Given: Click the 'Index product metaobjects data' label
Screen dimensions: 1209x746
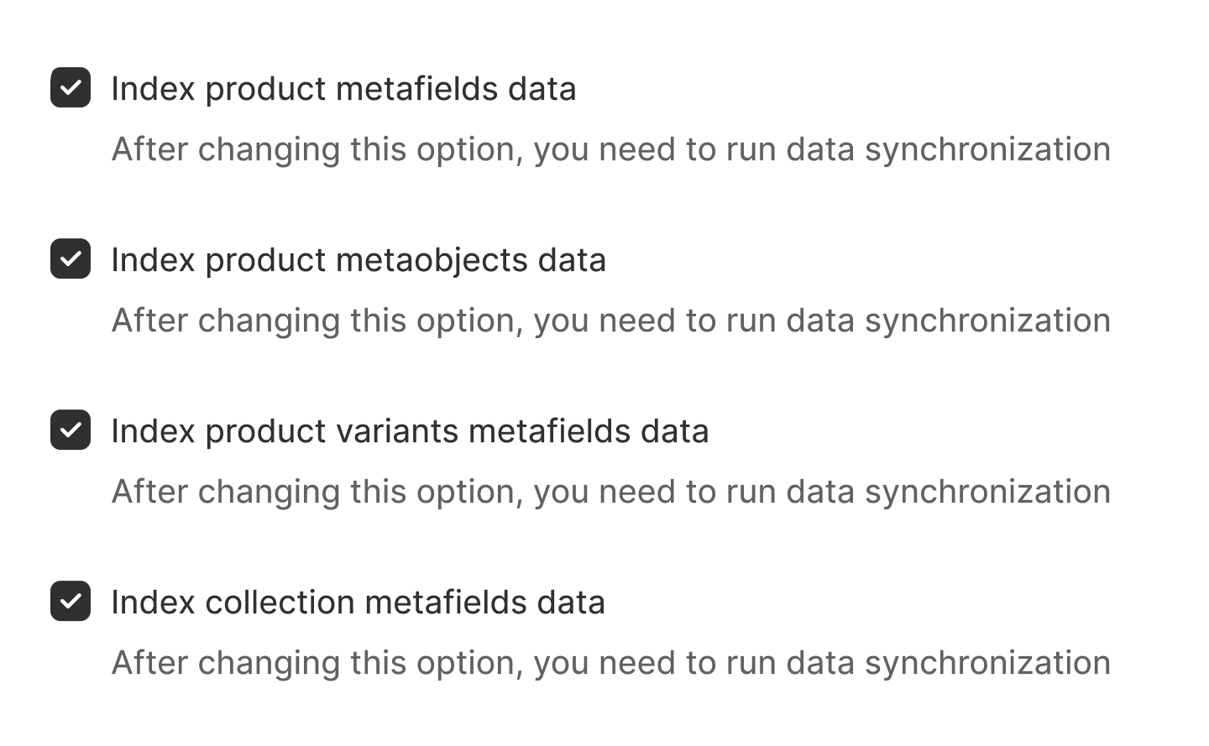Looking at the screenshot, I should 359,260.
